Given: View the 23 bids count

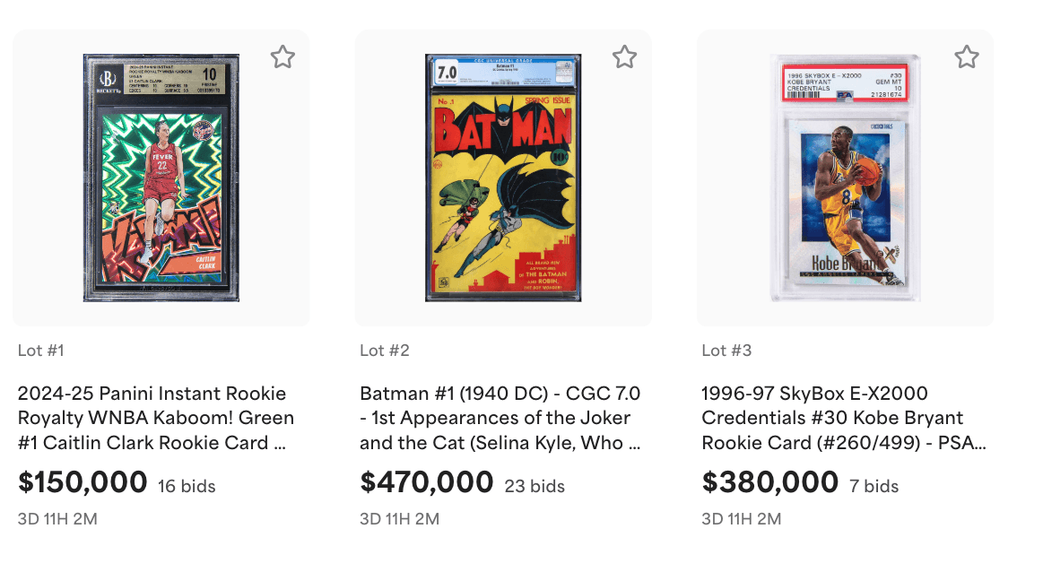Looking at the screenshot, I should click(535, 486).
